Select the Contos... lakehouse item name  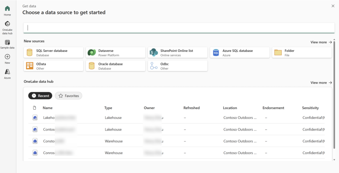point(60,129)
